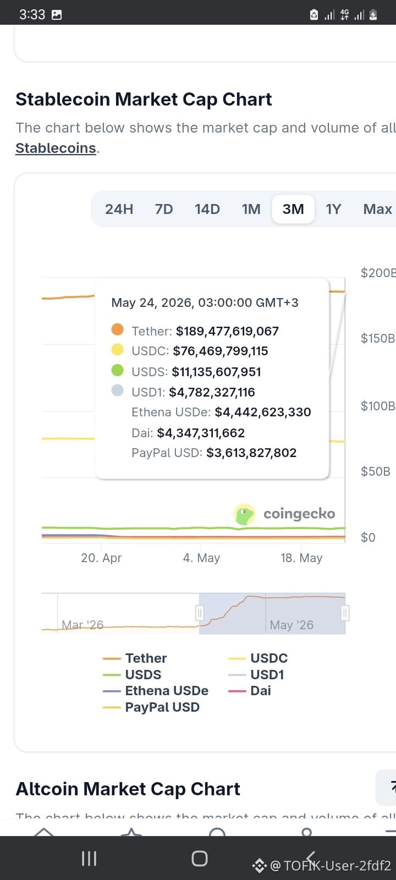The height and width of the screenshot is (880, 396).
Task: Tap the orange Tether dot in tooltip
Action: click(117, 329)
